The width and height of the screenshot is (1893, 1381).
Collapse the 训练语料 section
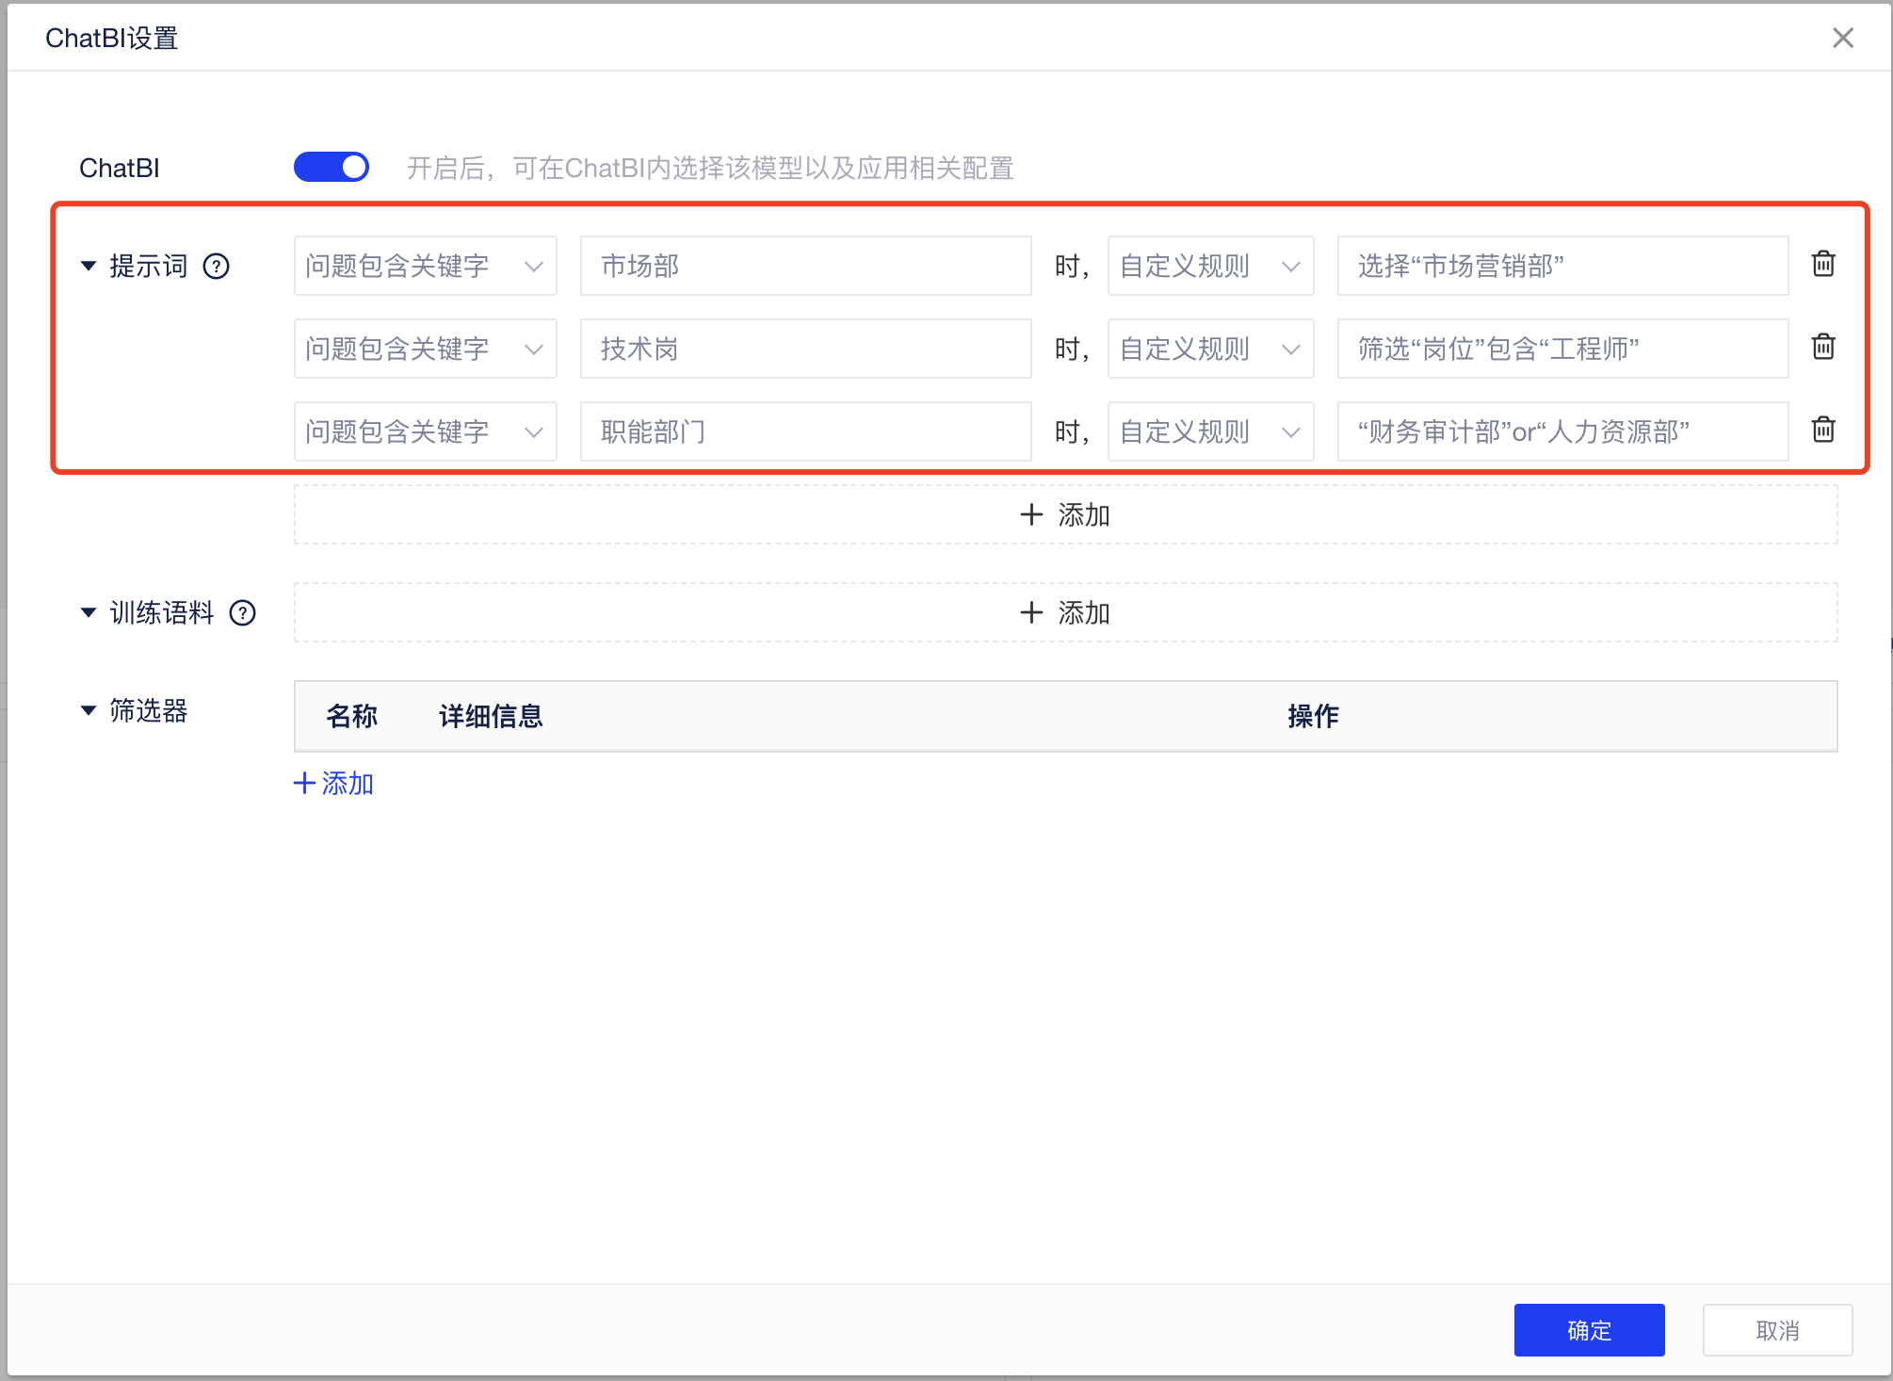(x=89, y=613)
